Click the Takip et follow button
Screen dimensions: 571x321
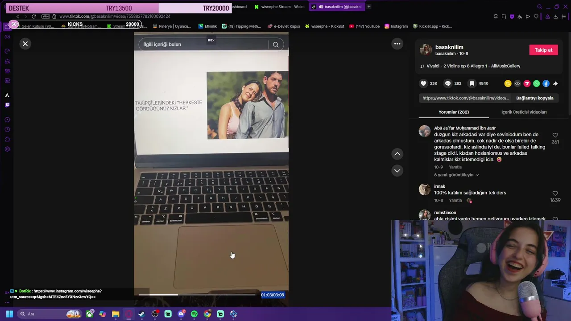(x=543, y=50)
